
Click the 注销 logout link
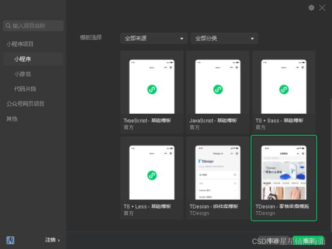click(52, 240)
